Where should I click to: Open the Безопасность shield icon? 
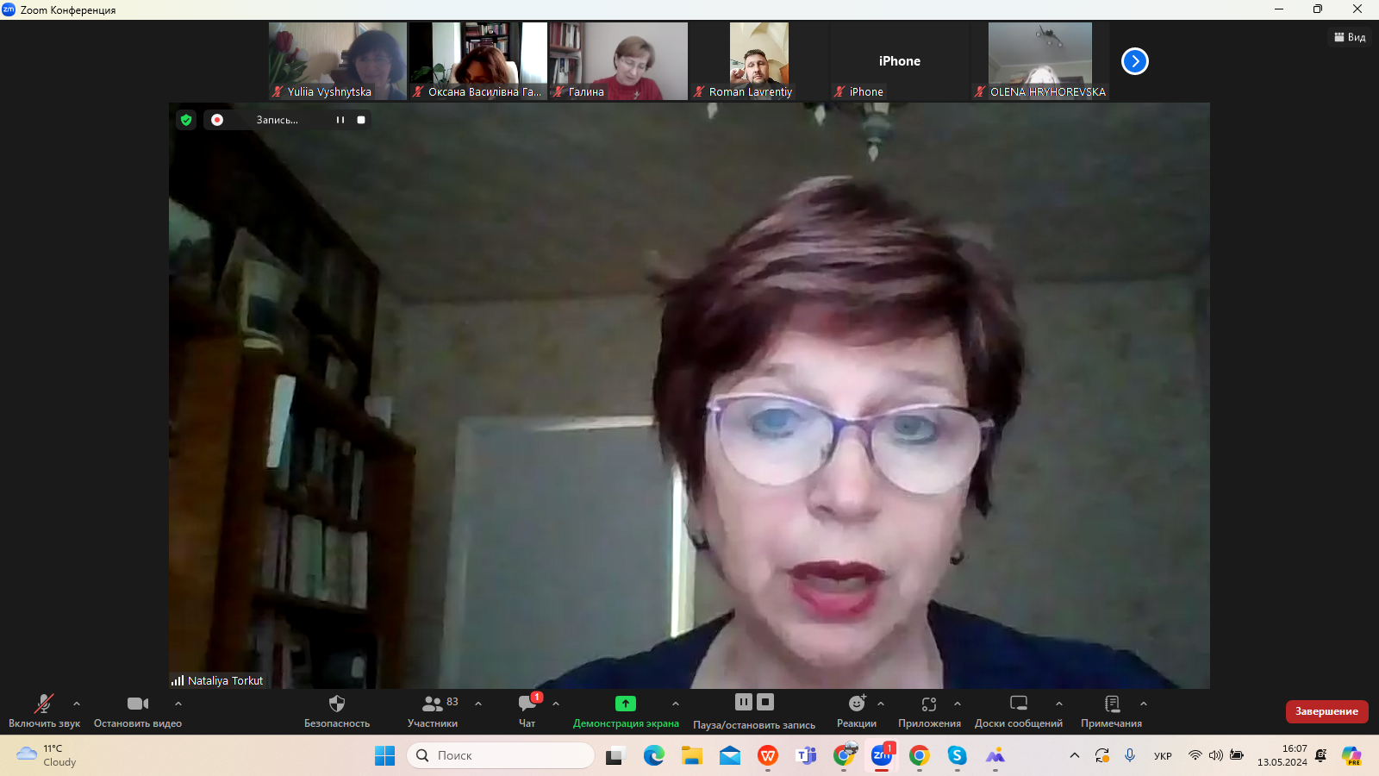click(336, 704)
